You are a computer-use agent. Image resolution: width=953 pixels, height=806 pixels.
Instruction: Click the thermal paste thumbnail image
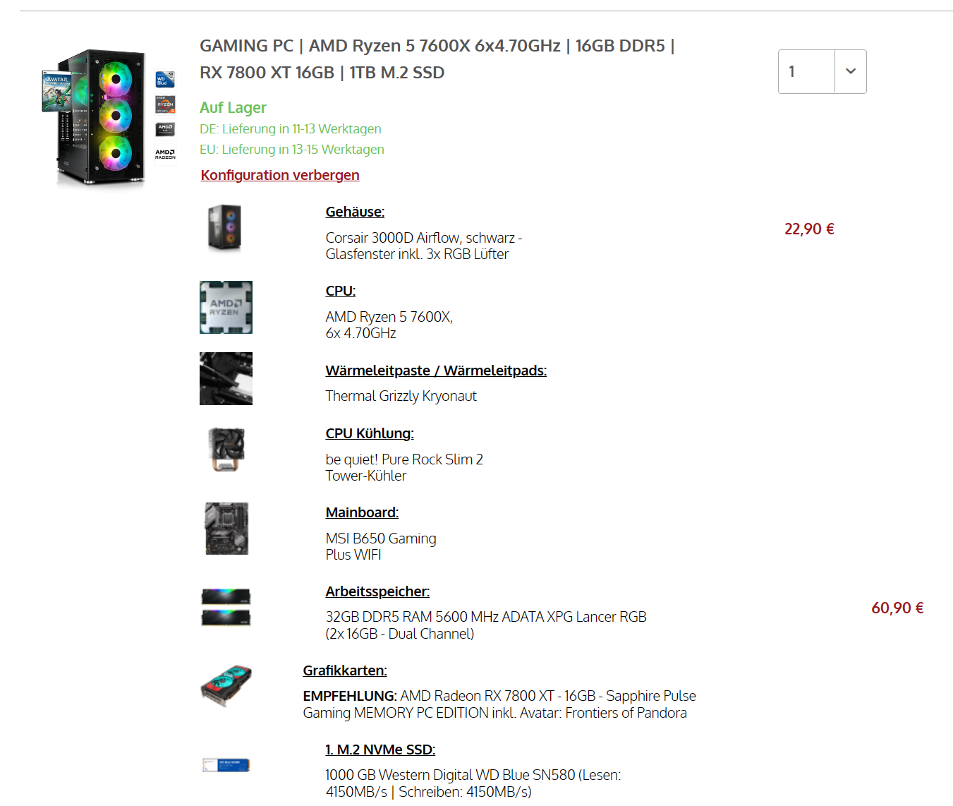pyautogui.click(x=226, y=379)
